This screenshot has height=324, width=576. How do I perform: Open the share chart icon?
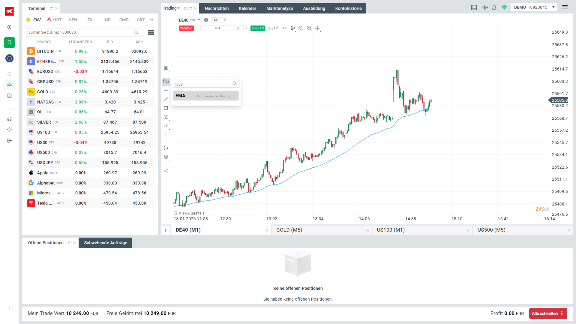(166, 171)
